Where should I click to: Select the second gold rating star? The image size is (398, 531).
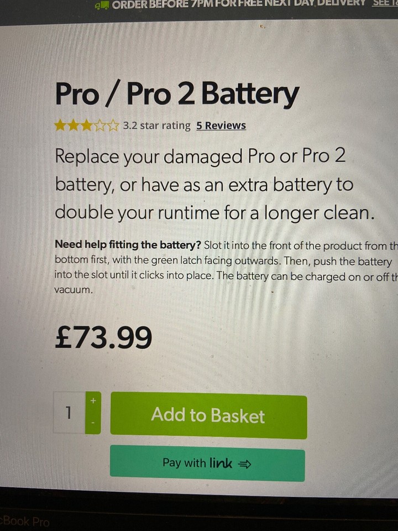point(74,126)
